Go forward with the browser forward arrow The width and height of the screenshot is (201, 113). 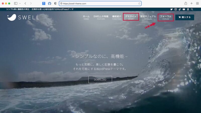(31, 4)
